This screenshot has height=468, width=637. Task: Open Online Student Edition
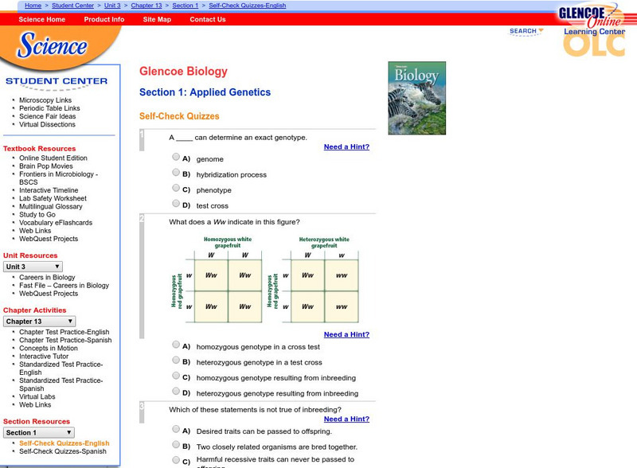click(53, 158)
